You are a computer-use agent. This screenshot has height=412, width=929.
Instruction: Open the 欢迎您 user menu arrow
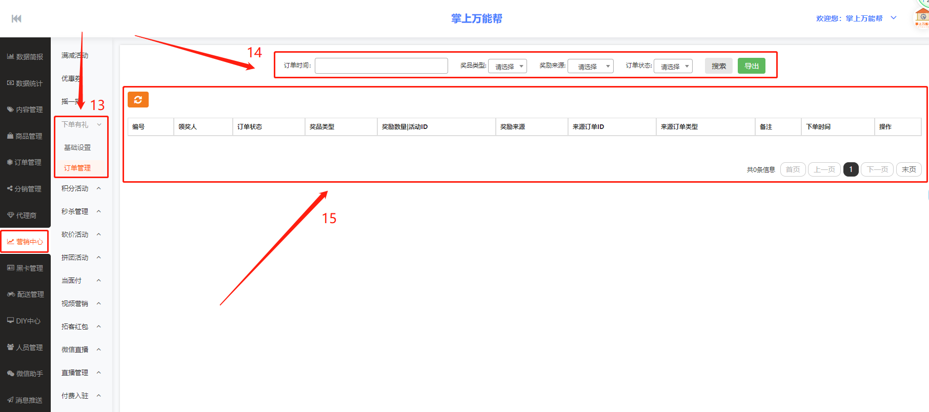(894, 18)
